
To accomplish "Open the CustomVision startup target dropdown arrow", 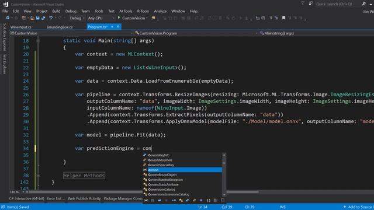I will (x=147, y=18).
